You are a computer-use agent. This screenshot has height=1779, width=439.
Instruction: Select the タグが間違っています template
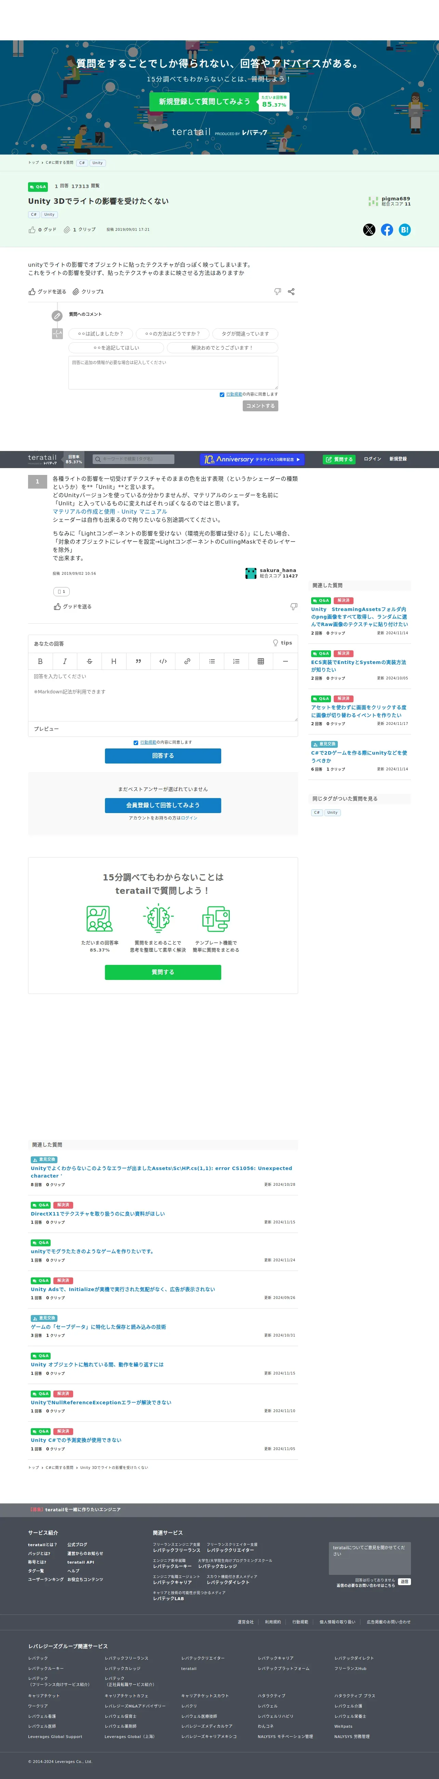[245, 334]
